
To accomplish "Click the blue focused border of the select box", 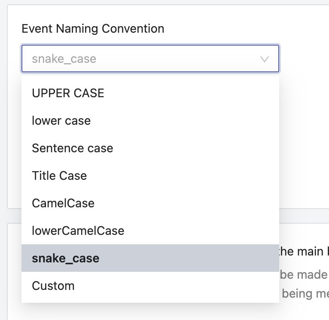I will [150, 45].
